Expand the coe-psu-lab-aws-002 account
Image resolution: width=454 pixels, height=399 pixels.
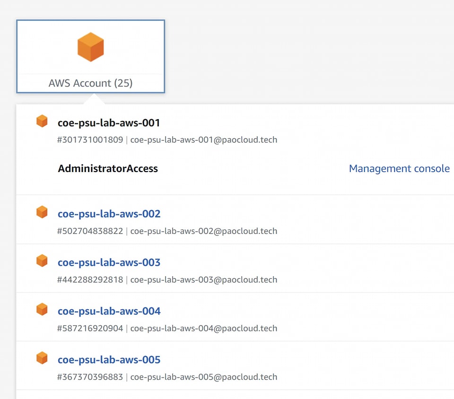109,214
